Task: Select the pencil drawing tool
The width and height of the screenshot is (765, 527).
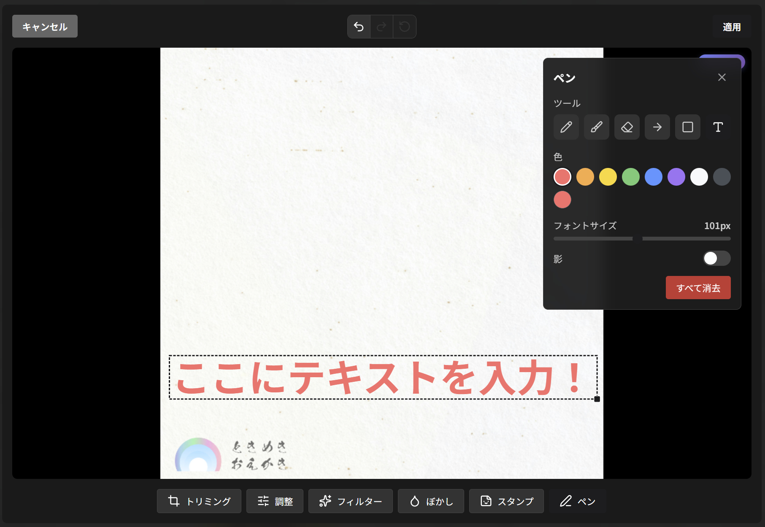Action: point(566,127)
